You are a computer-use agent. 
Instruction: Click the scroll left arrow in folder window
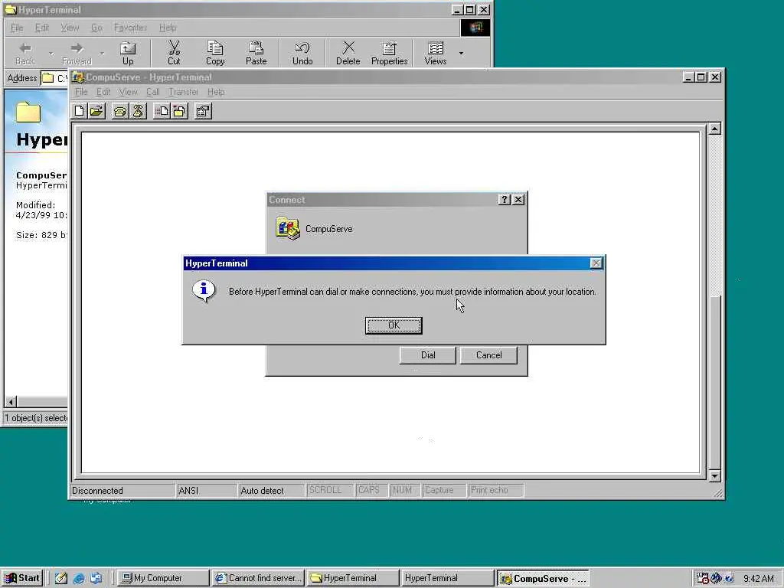coord(11,401)
